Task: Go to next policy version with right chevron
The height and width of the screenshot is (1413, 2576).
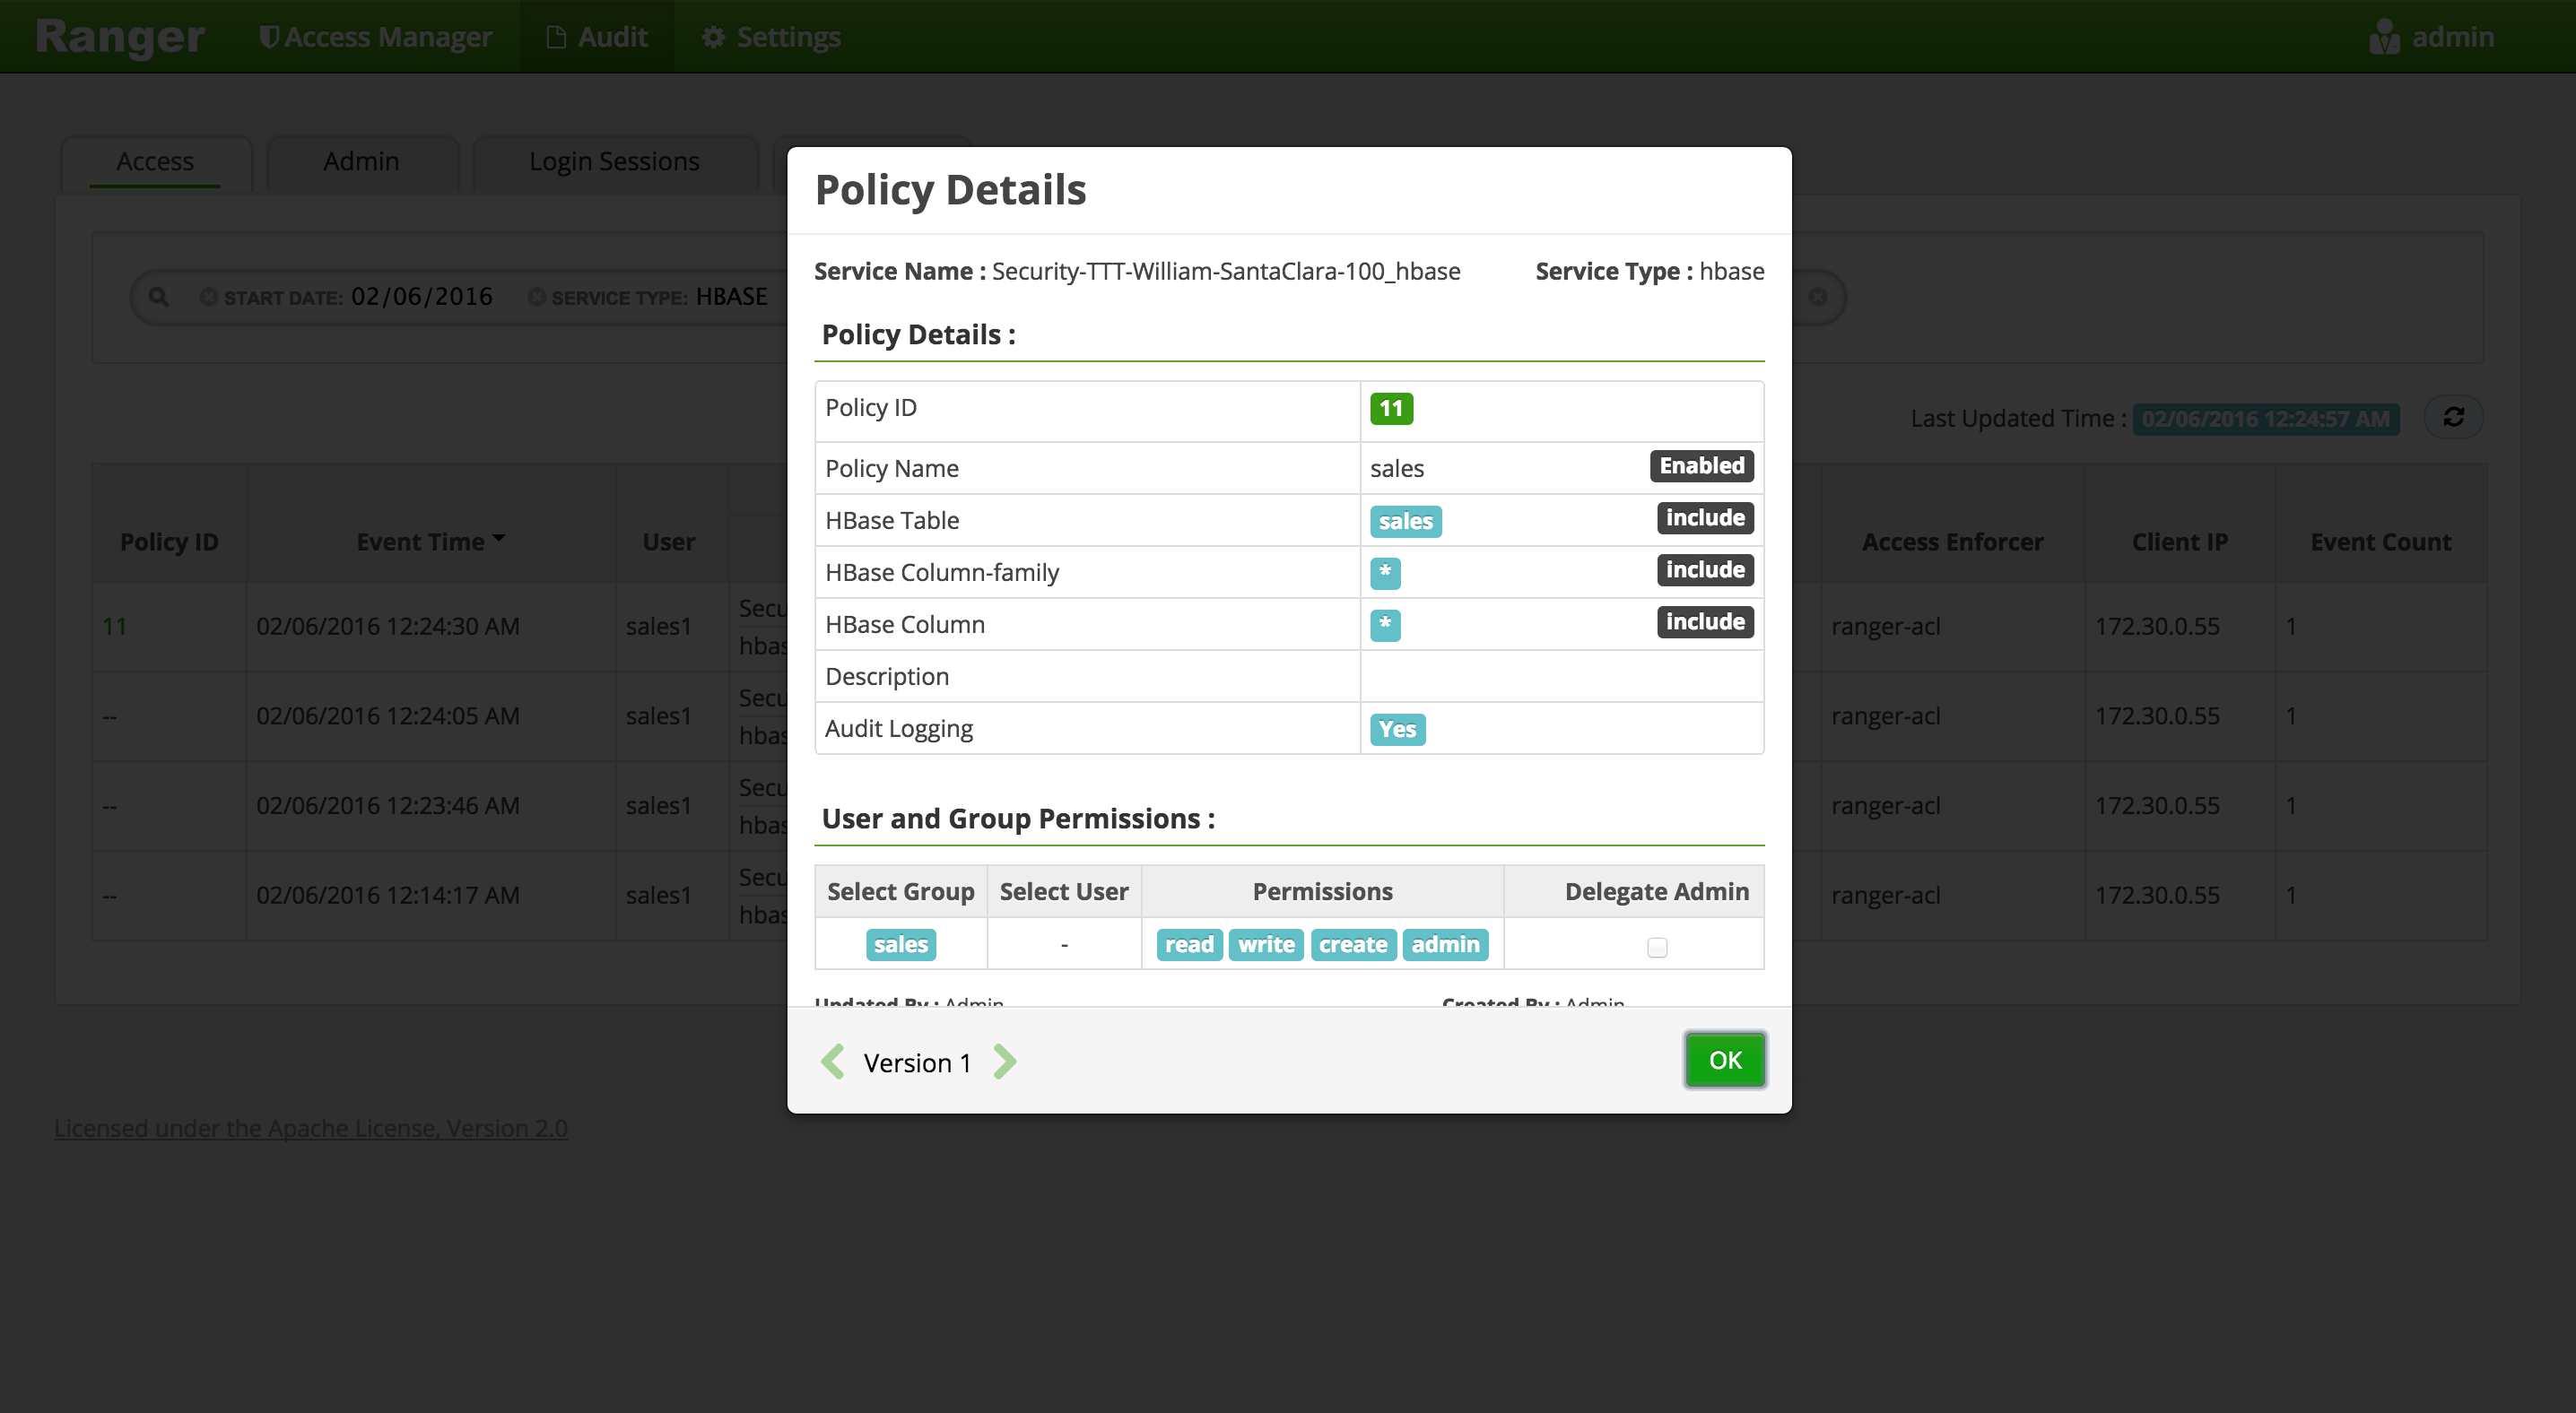Action: point(1004,1062)
